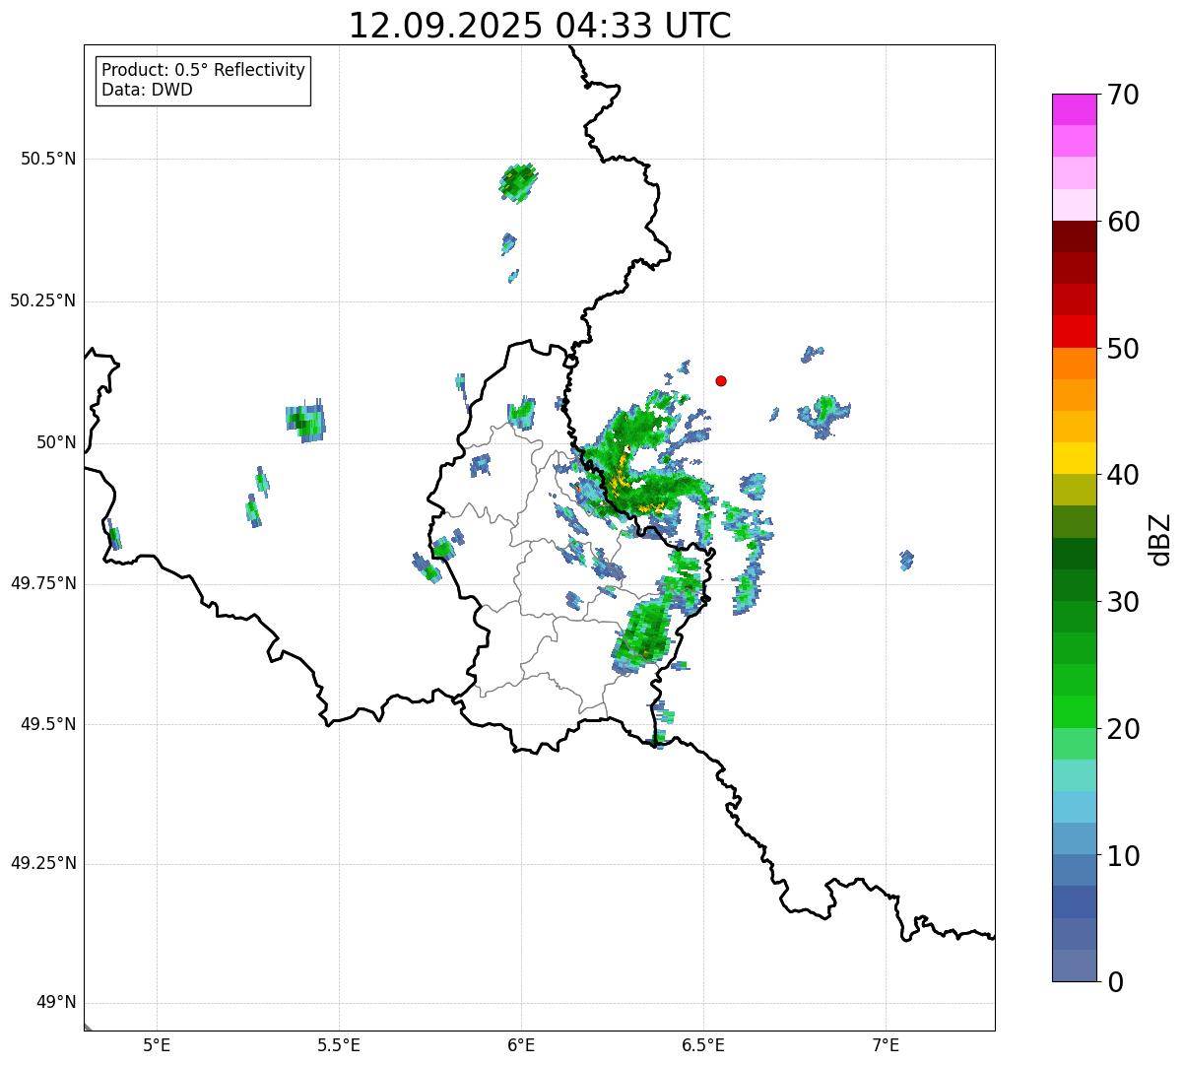Click the 5°E longitude label

point(158,1044)
